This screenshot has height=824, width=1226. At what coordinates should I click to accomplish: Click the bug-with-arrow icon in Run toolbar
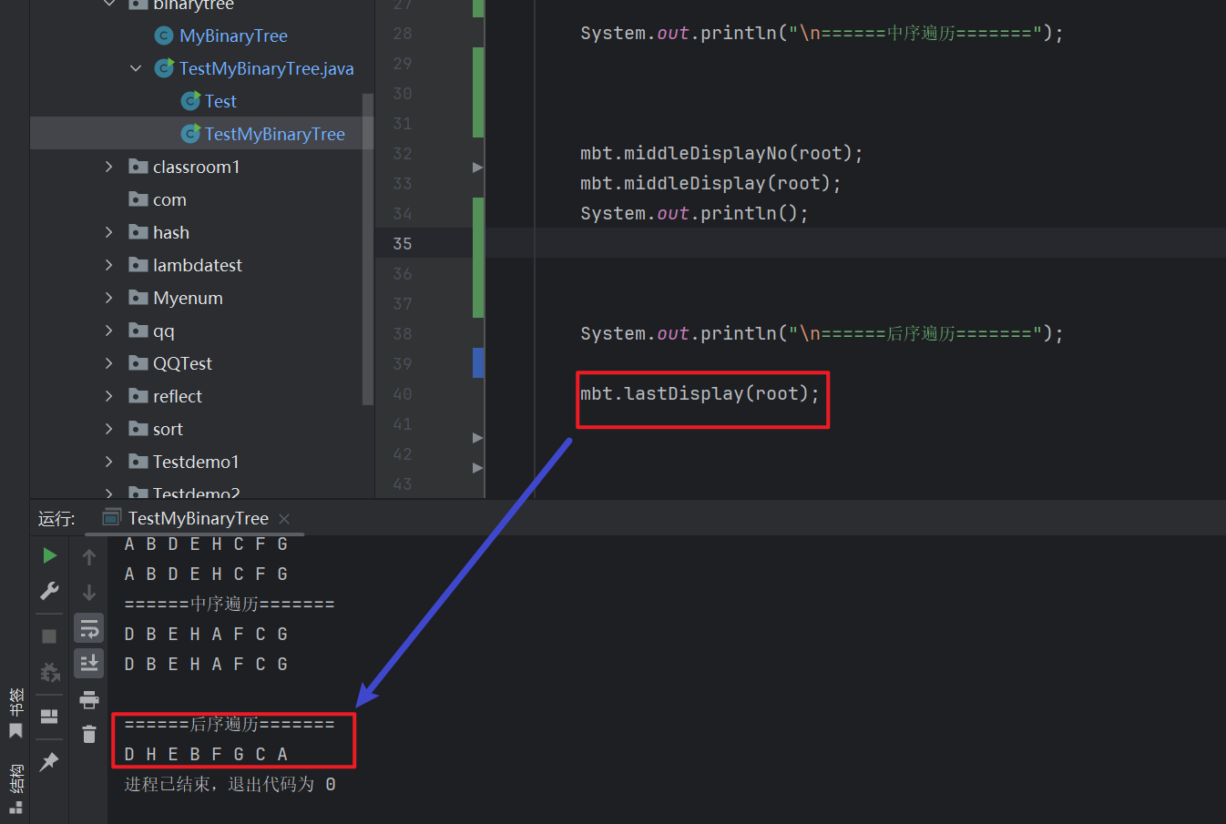pyautogui.click(x=49, y=672)
